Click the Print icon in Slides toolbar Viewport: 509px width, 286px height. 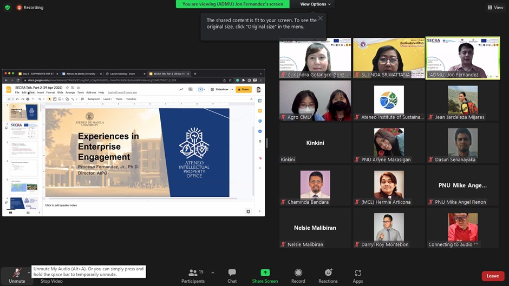[x=28, y=99]
